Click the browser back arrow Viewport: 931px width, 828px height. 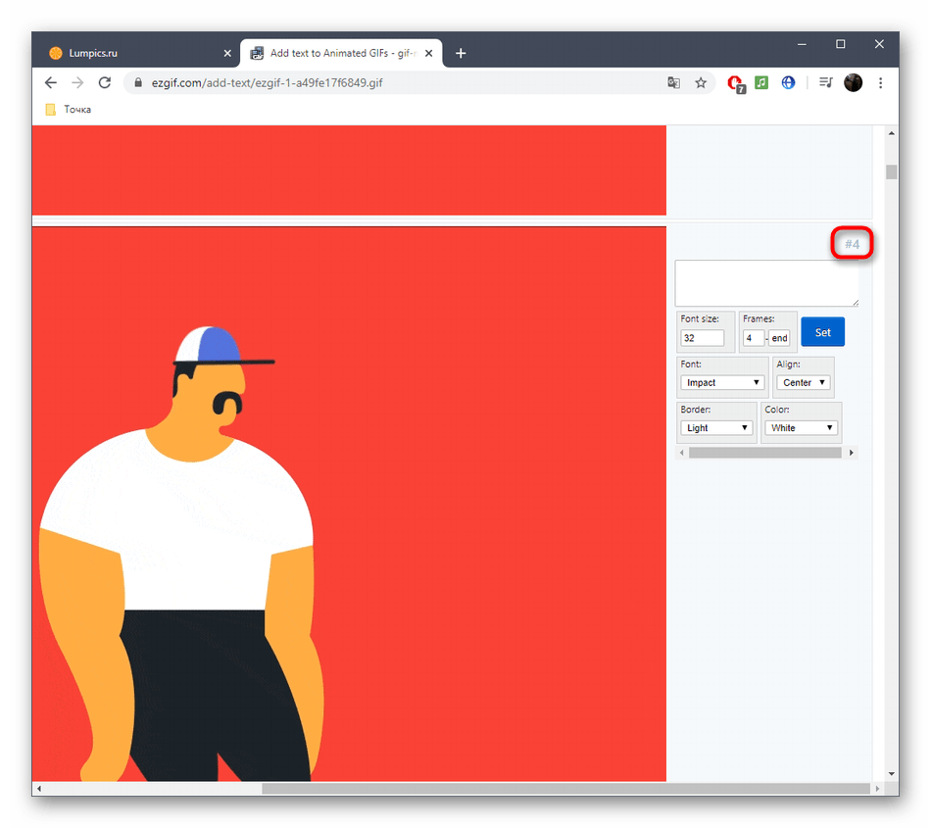click(x=51, y=83)
